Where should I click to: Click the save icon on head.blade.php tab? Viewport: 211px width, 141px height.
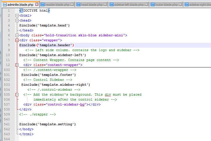pos(79,5)
